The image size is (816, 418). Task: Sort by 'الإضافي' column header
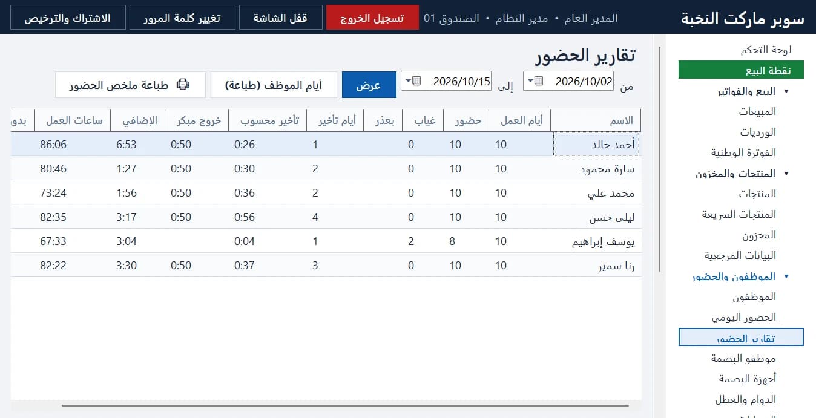click(x=137, y=120)
